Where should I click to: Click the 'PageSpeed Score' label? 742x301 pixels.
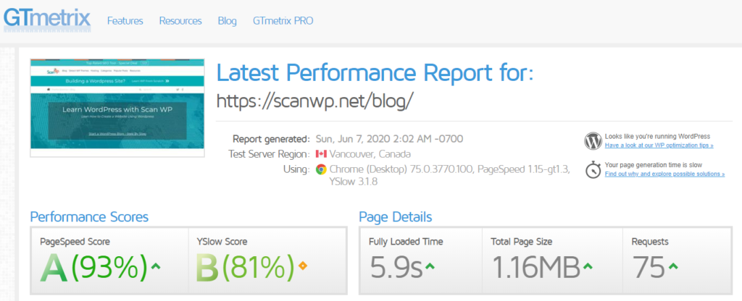(75, 242)
